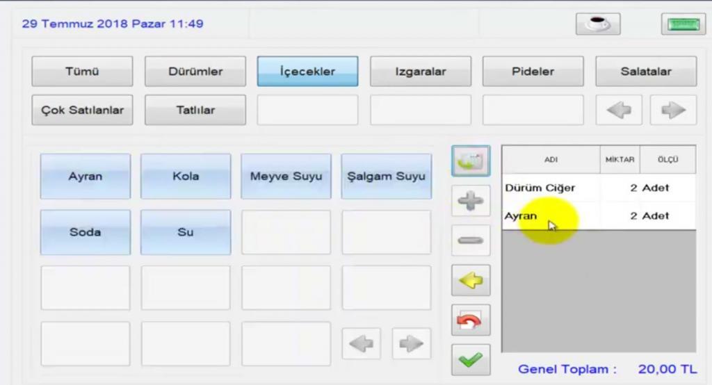Add Su to the order
The width and height of the screenshot is (712, 385).
click(x=186, y=232)
